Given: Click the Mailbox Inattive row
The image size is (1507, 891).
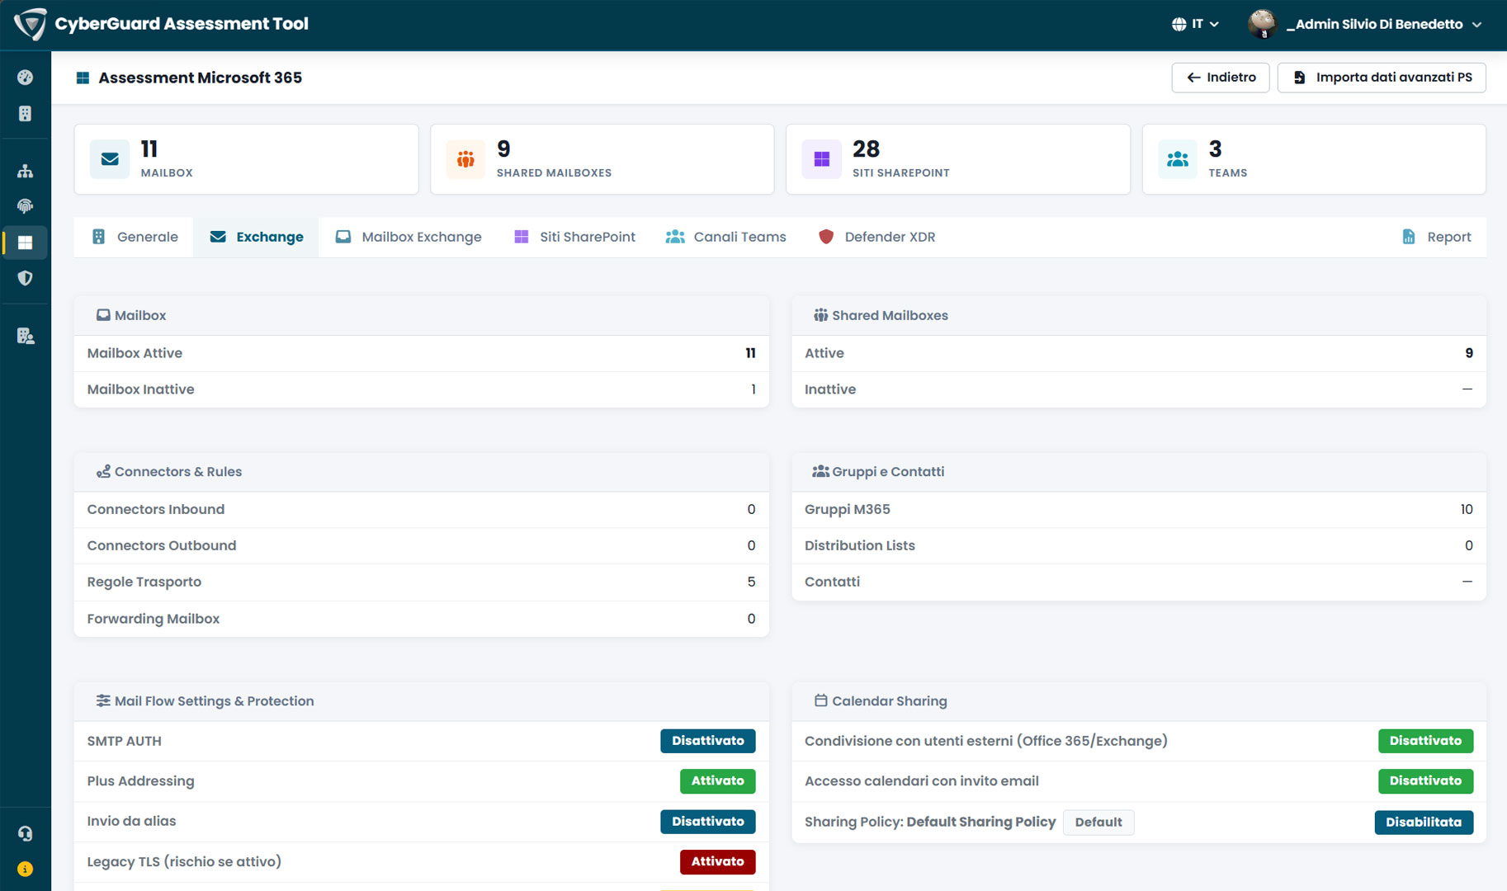Looking at the screenshot, I should point(422,389).
